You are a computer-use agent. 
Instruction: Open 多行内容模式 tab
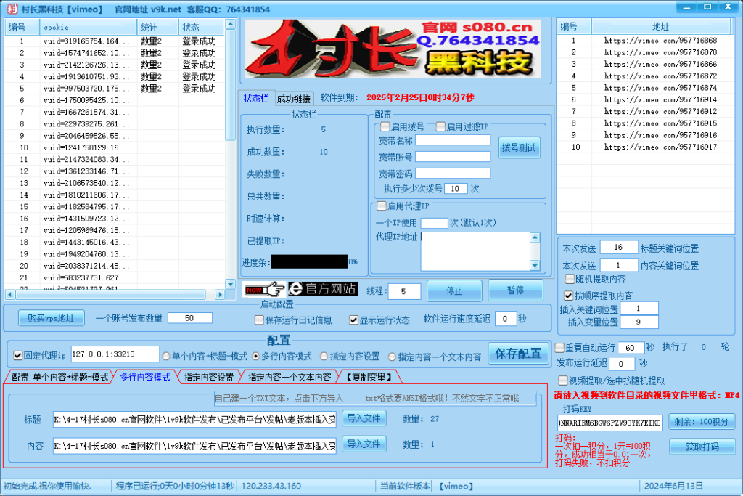pos(145,378)
